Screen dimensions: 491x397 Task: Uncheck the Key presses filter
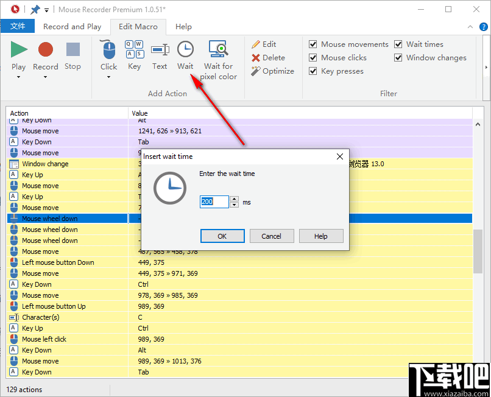pyautogui.click(x=313, y=71)
